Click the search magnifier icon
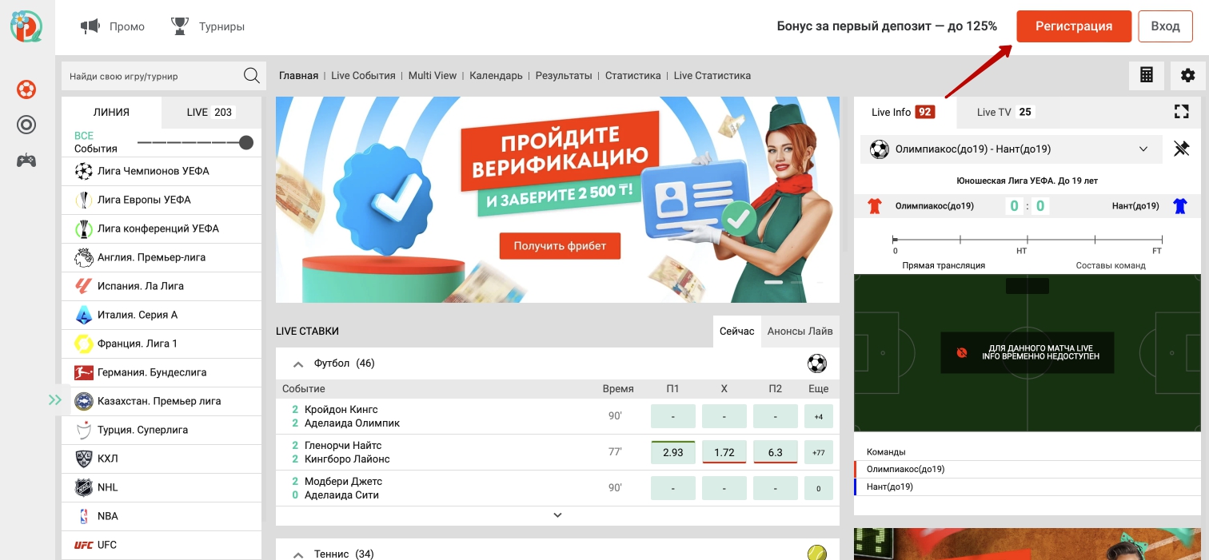 251,76
